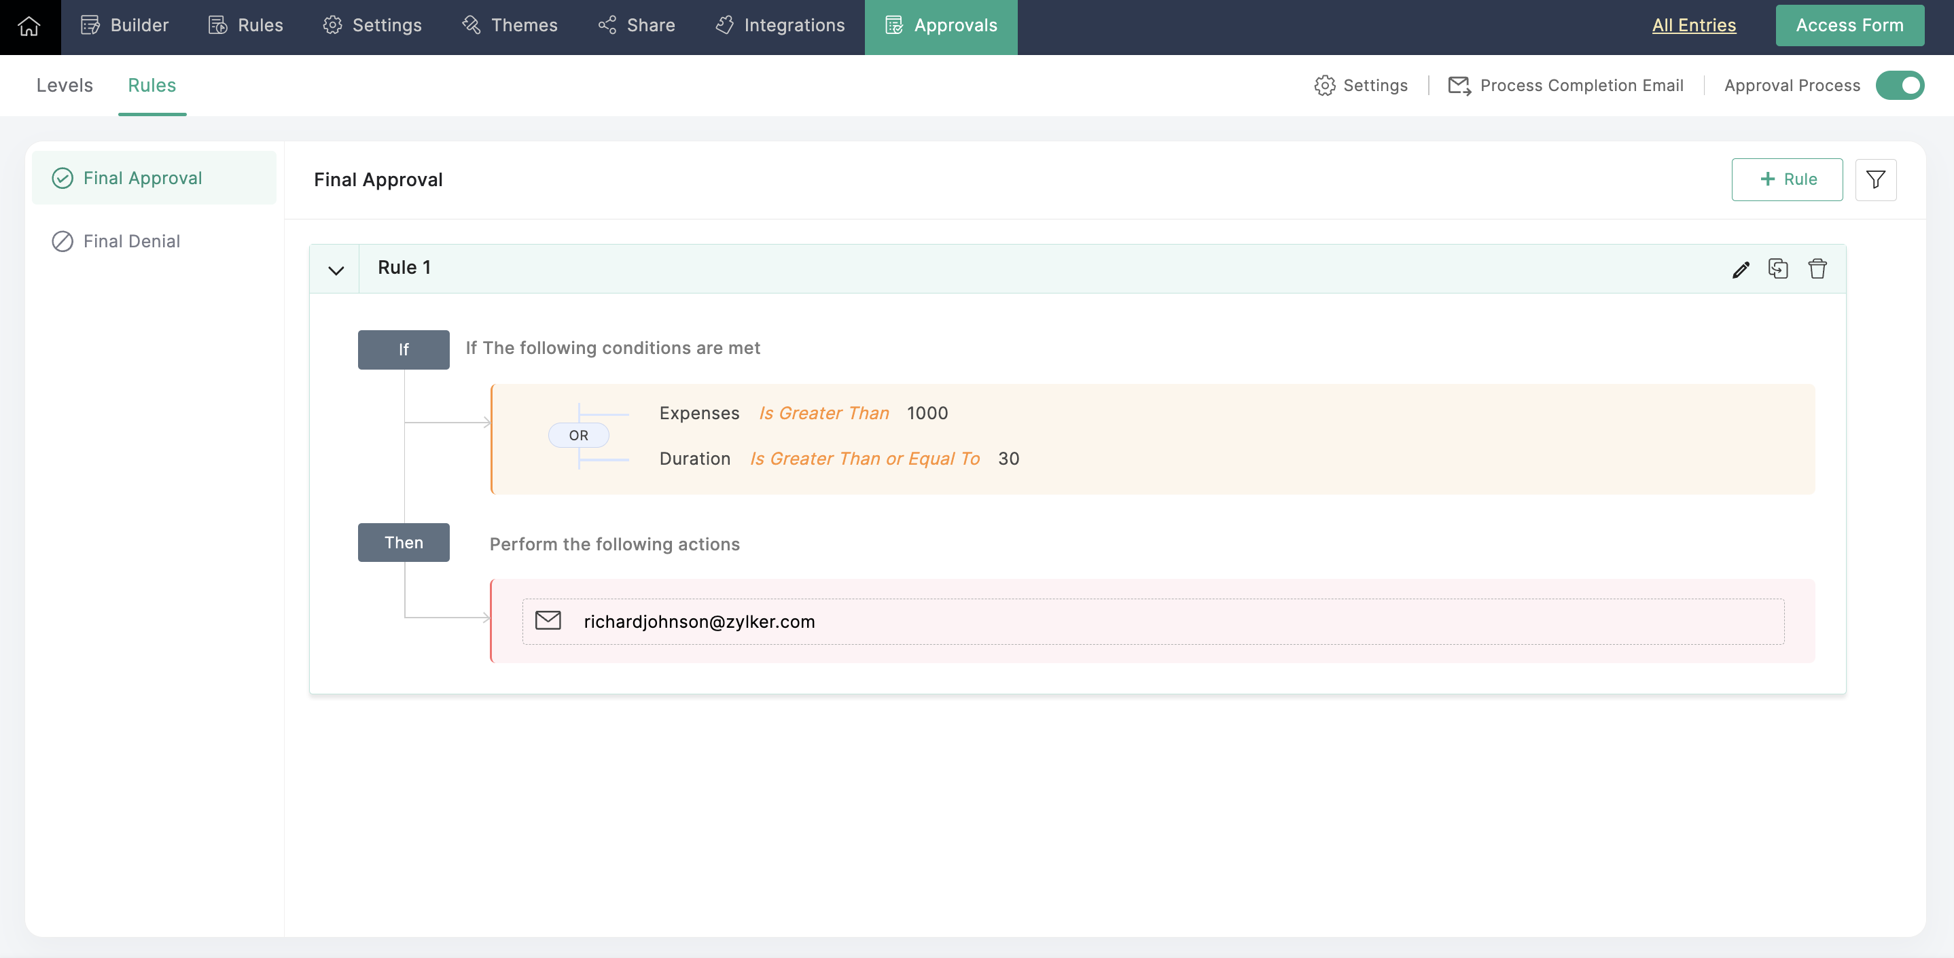This screenshot has height=958, width=1954.
Task: Click the email envelope action icon
Action: tap(548, 620)
